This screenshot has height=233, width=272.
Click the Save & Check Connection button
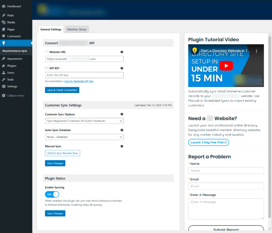click(x=62, y=90)
